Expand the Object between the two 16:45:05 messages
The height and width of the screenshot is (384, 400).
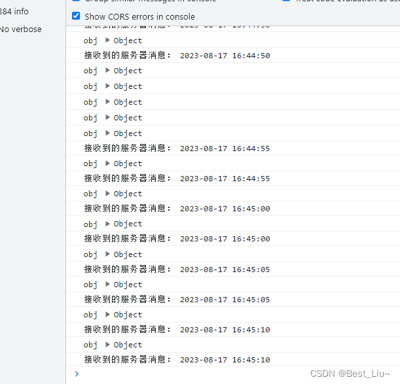[x=107, y=285]
